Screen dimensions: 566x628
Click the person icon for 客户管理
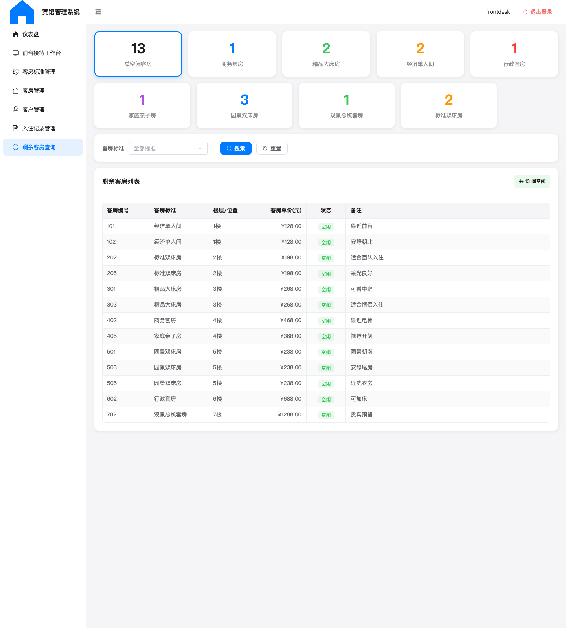point(16,110)
